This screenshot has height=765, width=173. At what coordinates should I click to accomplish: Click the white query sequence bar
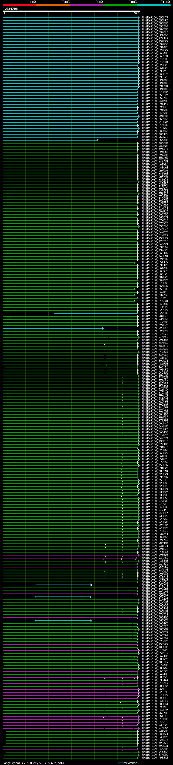pyautogui.click(x=71, y=11)
